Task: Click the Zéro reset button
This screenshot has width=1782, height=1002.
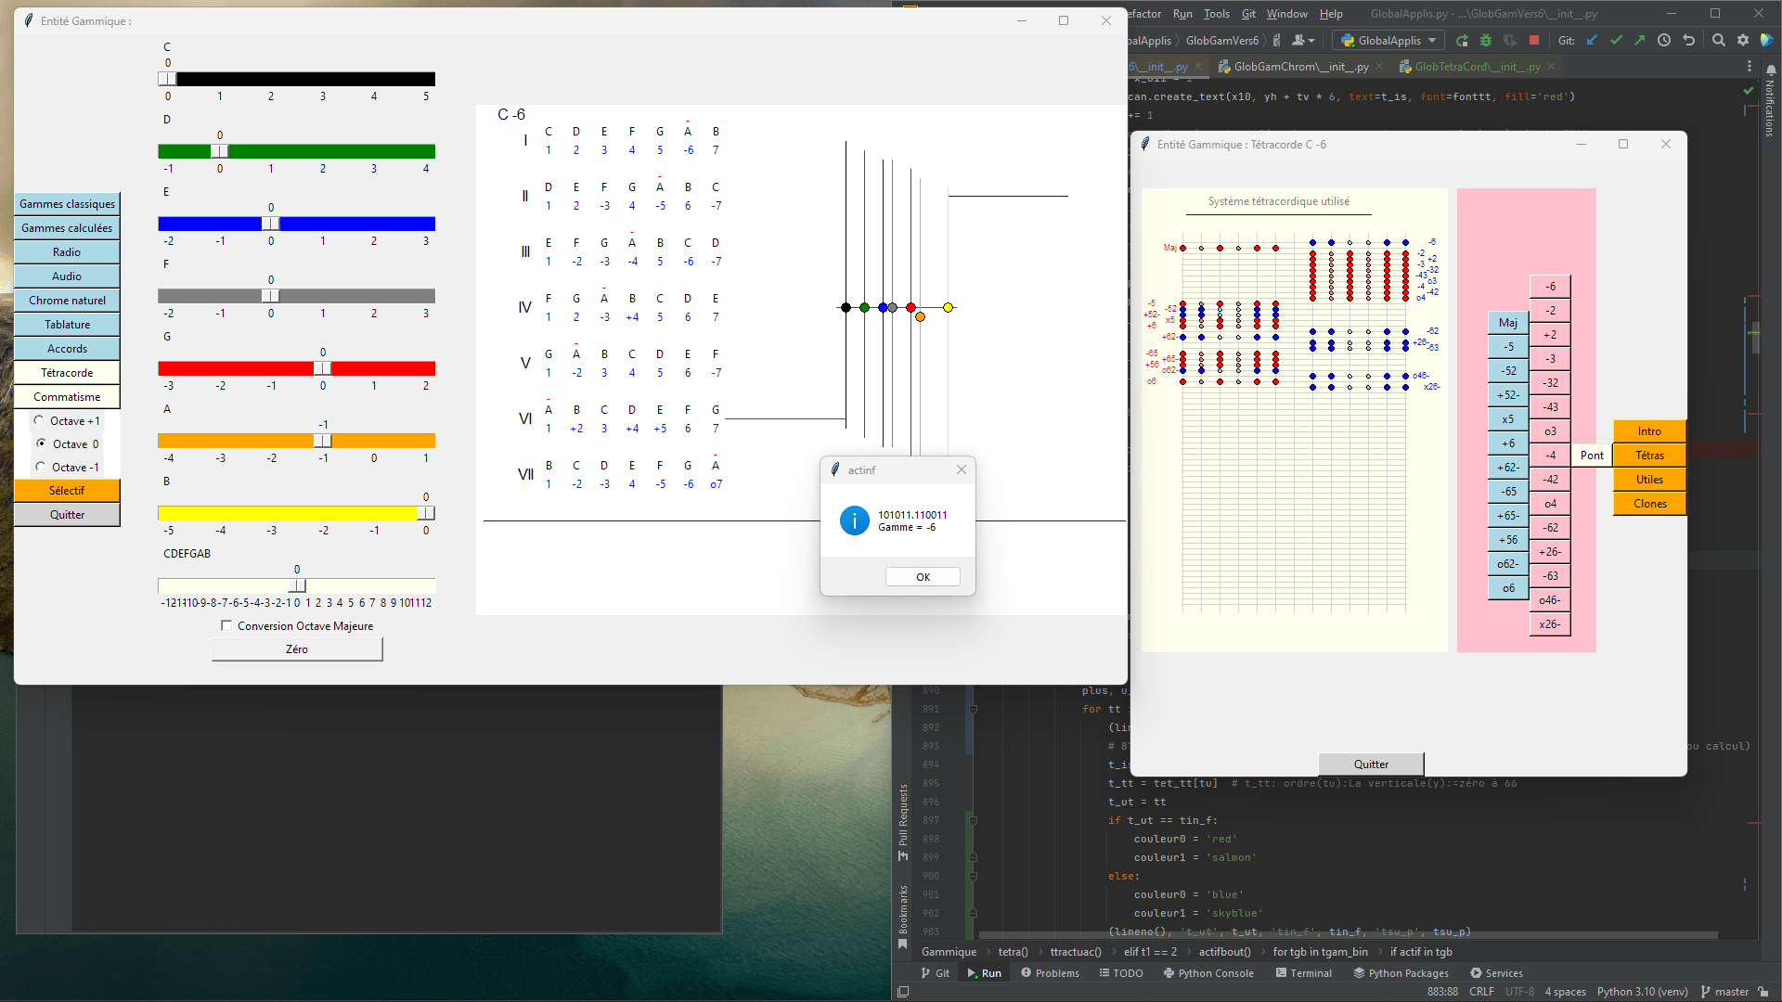Action: point(297,649)
